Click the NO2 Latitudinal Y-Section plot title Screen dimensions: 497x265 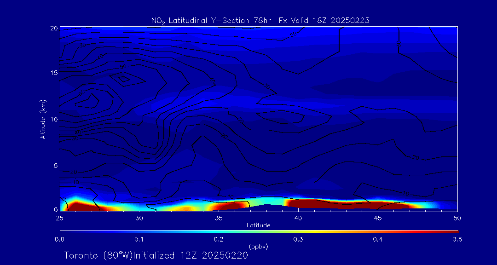260,20
